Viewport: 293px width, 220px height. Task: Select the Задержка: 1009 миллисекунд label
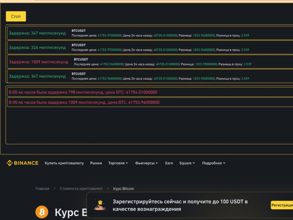tap(38, 62)
